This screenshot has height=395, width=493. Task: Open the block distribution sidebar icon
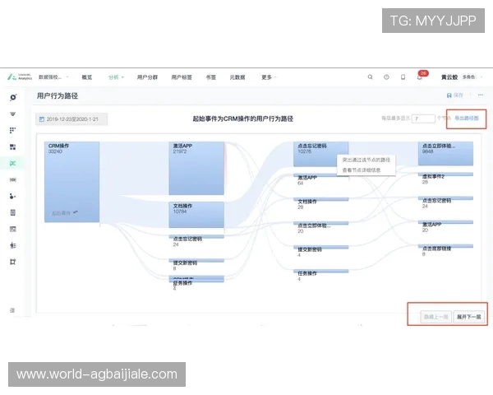click(12, 146)
